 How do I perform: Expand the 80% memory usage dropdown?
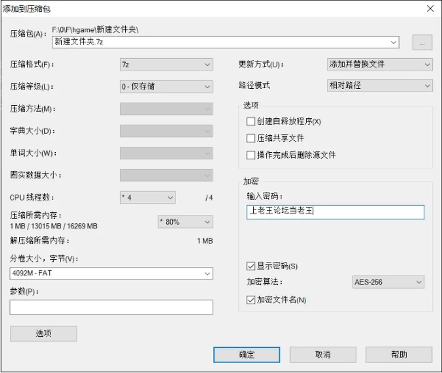coord(185,222)
